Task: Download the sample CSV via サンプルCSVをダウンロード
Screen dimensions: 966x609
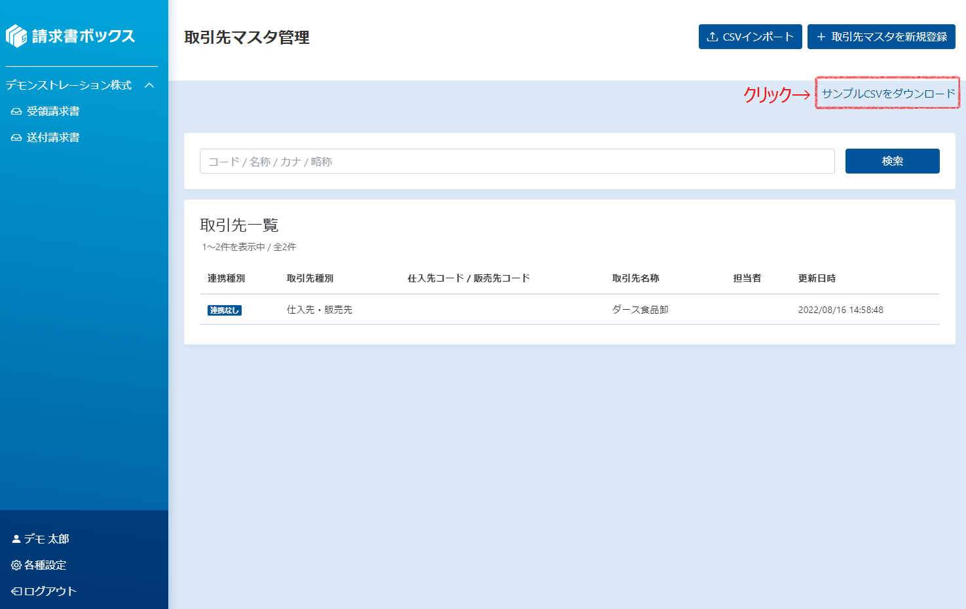Action: [888, 94]
